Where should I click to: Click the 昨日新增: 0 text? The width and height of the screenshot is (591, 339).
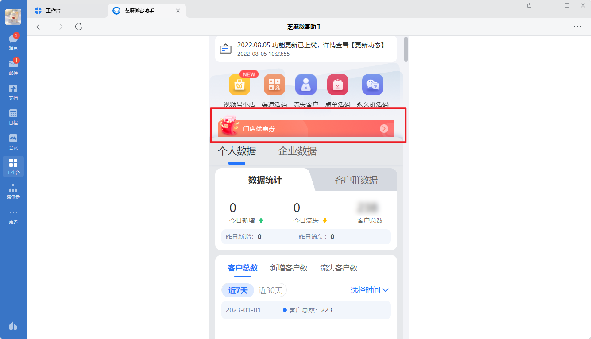243,237
